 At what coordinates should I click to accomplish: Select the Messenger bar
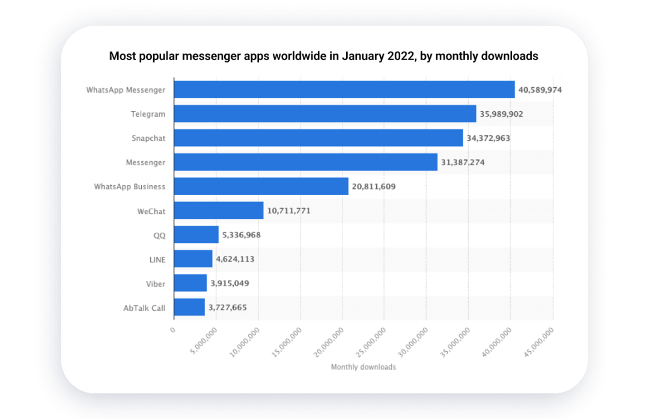(303, 162)
